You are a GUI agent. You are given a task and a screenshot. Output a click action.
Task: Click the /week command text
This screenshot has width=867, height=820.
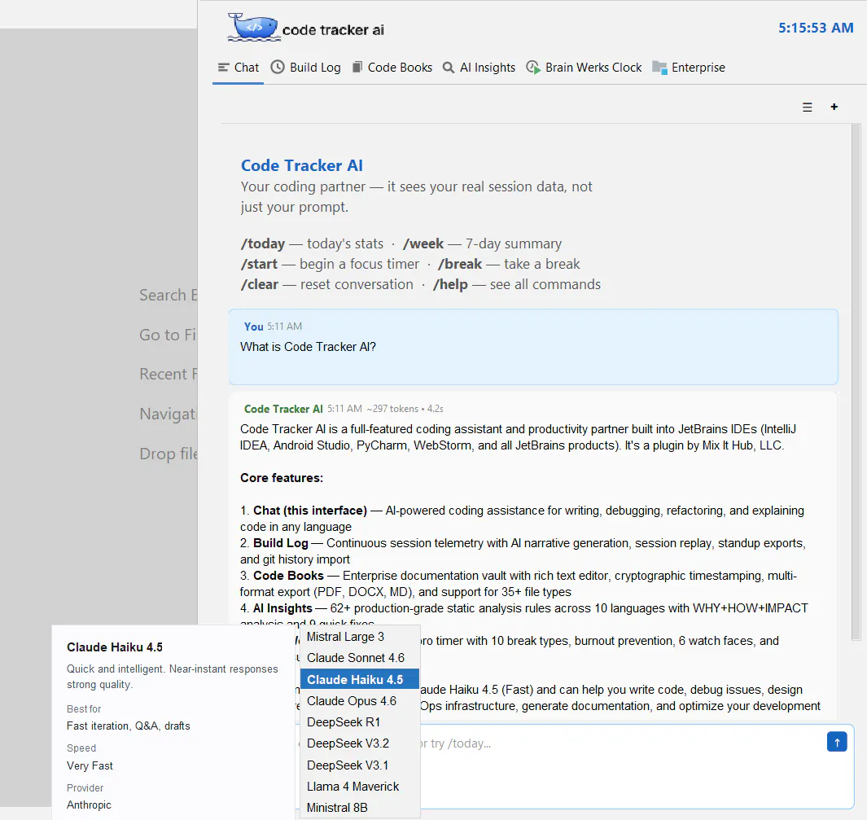[x=423, y=243]
